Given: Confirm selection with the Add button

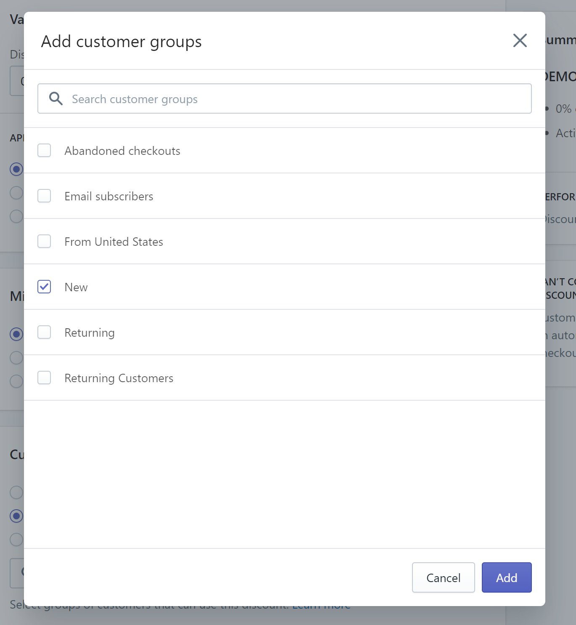Looking at the screenshot, I should (506, 577).
